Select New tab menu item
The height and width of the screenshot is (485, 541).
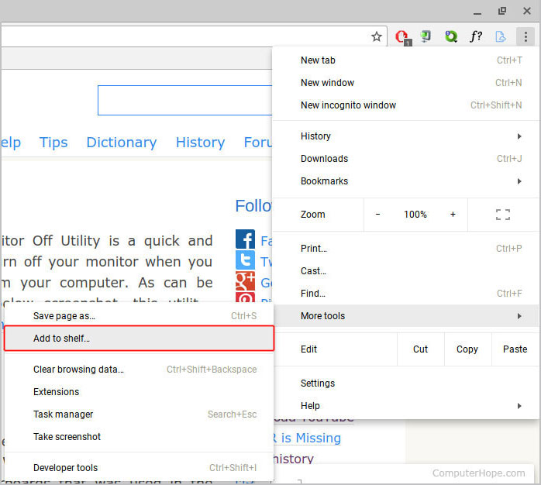406,60
